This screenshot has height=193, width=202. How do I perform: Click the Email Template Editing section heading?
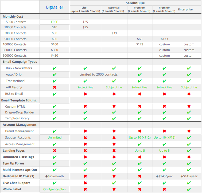pyautogui.click(x=19, y=100)
